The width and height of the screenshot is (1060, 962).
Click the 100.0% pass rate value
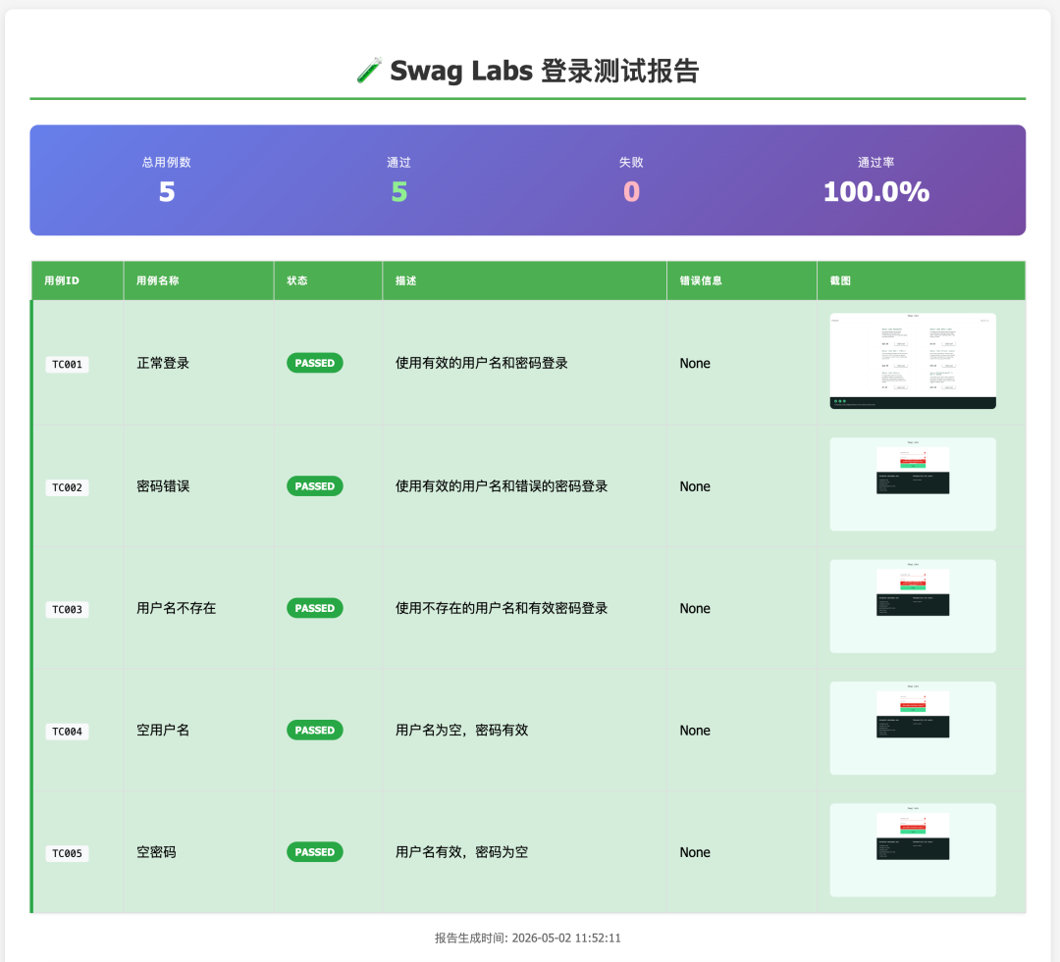pyautogui.click(x=876, y=192)
